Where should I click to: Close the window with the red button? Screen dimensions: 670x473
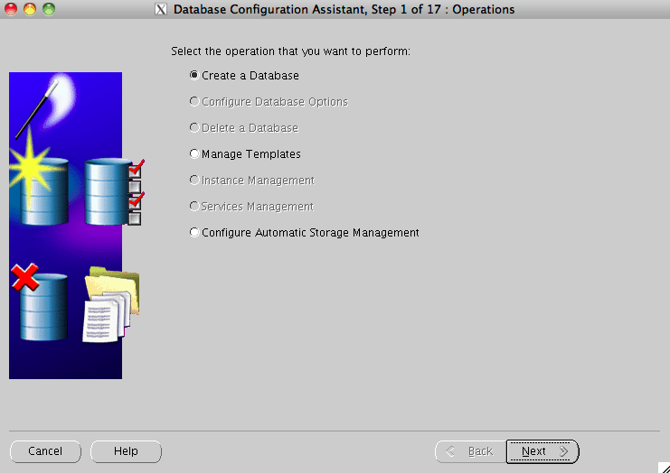[12, 10]
